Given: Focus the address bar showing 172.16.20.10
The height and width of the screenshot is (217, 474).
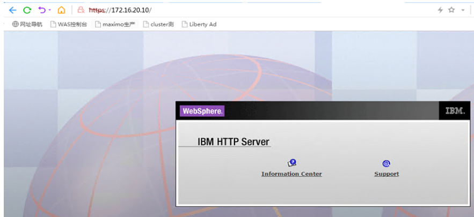Looking at the screenshot, I should click(120, 10).
